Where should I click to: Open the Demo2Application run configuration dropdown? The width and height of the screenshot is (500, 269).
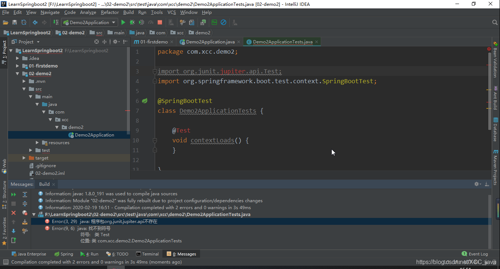90,22
